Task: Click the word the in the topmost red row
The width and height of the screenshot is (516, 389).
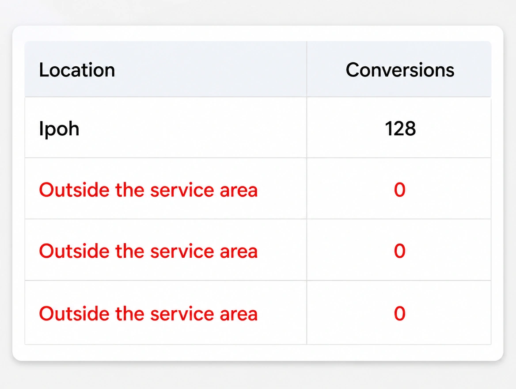Action: [x=129, y=190]
